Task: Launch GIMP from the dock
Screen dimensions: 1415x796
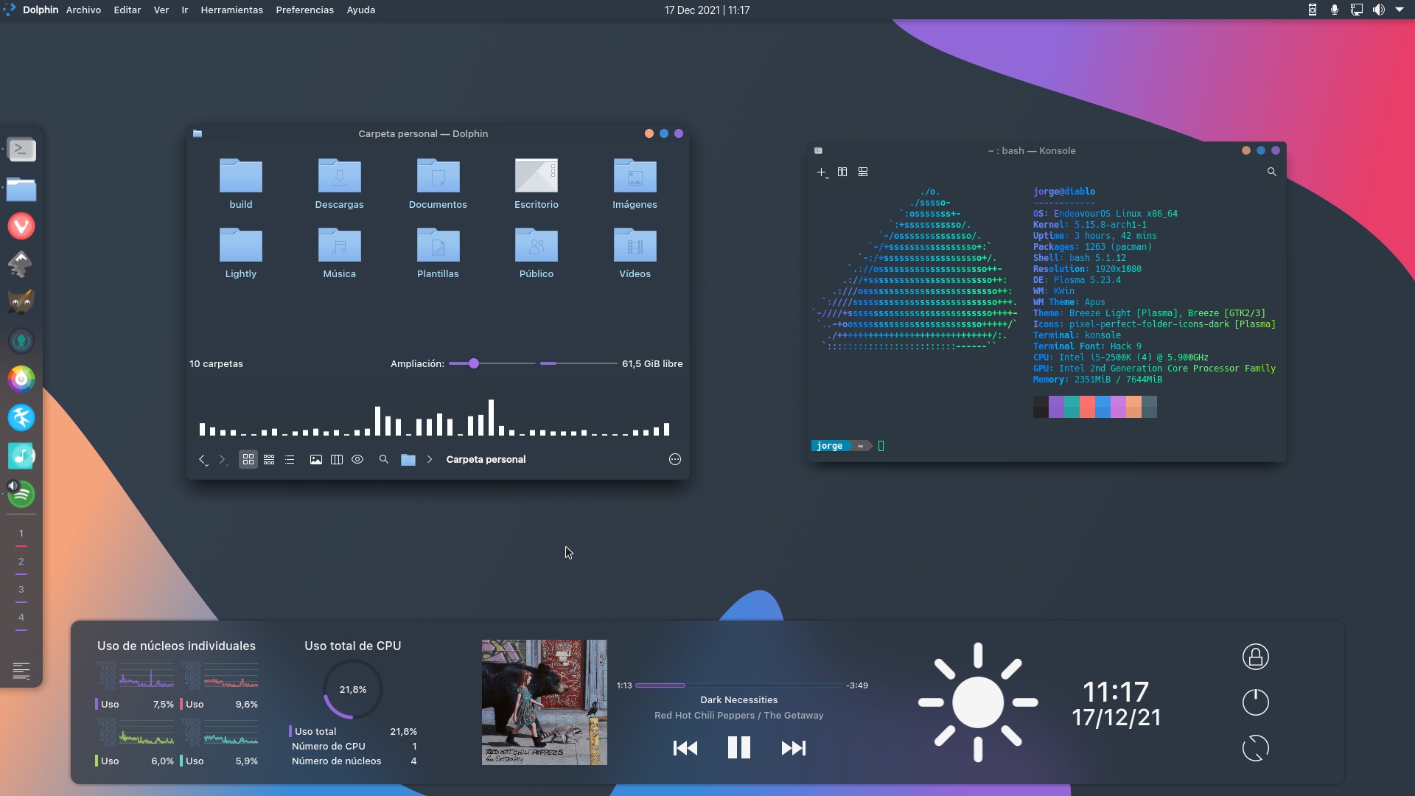Action: 21,302
